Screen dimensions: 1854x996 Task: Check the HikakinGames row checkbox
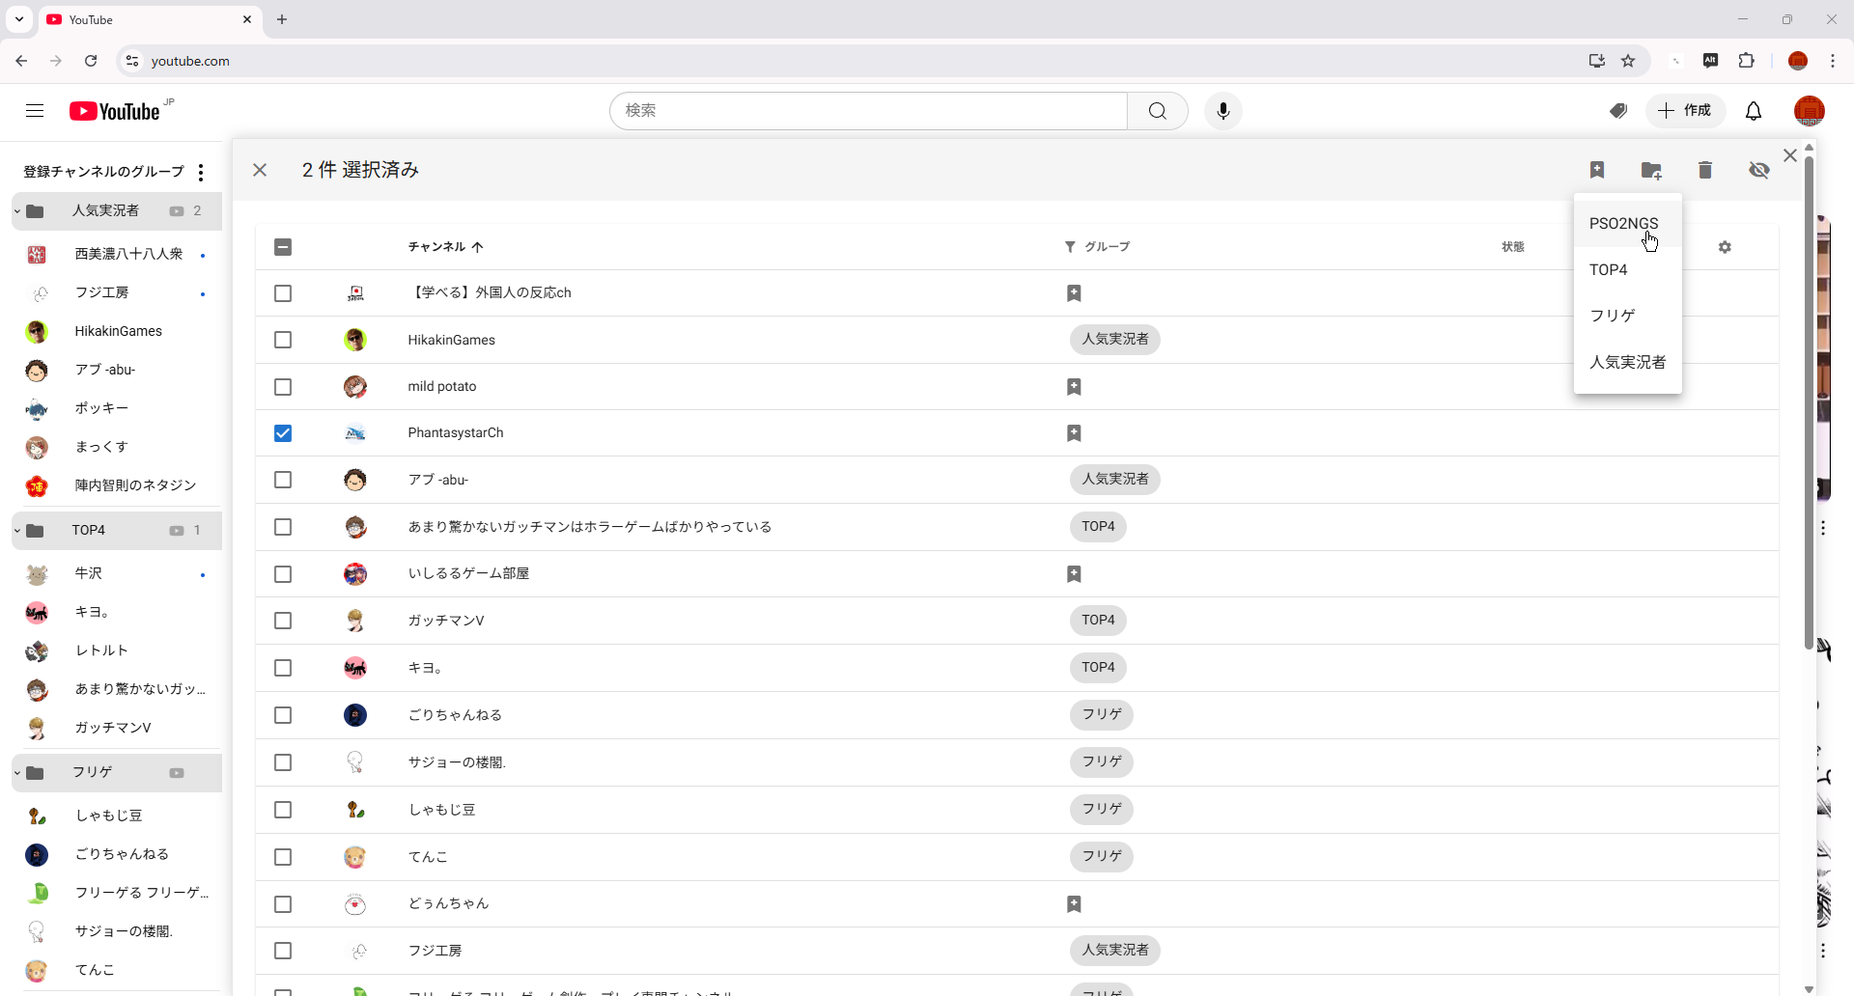click(283, 340)
